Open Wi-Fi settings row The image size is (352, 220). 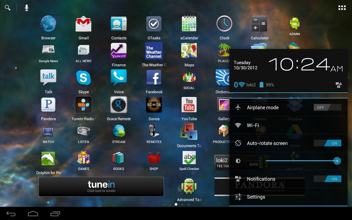[x=288, y=125]
